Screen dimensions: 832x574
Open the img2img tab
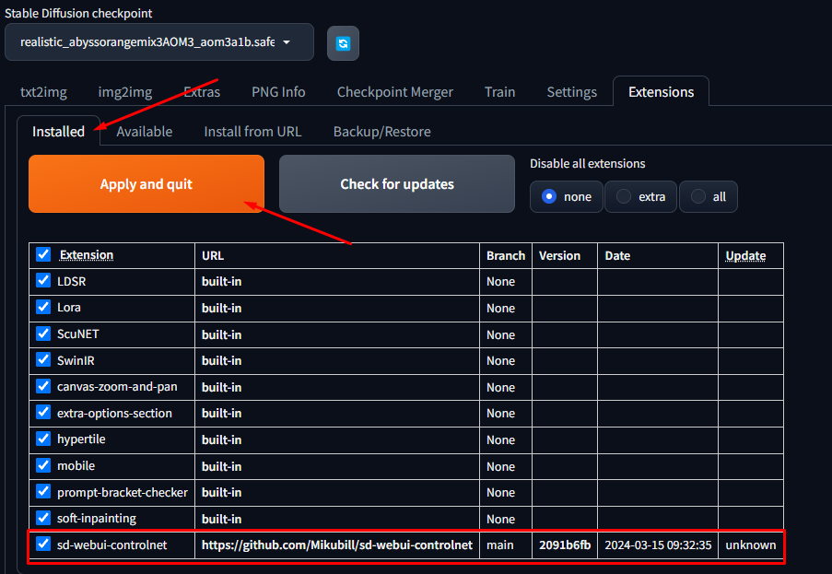pyautogui.click(x=127, y=92)
